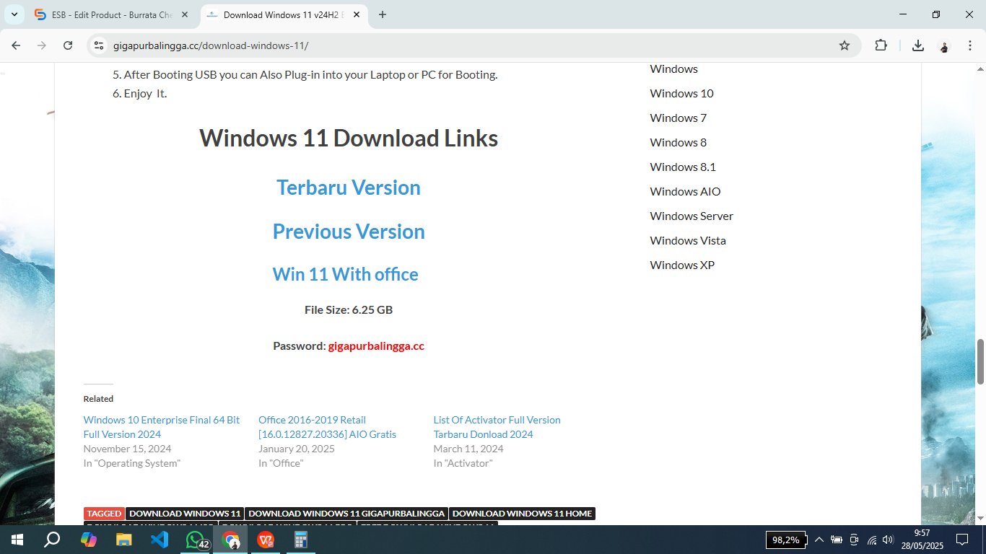986x554 pixels.
Task: Click the Win 11 With office link
Action: pyautogui.click(x=345, y=274)
